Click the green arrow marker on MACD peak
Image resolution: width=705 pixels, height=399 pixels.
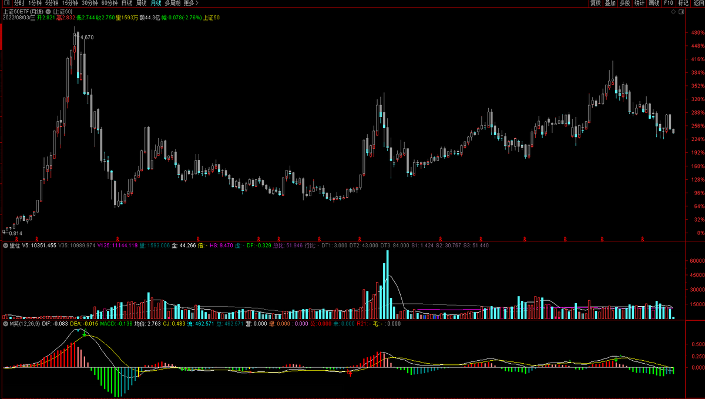85,334
